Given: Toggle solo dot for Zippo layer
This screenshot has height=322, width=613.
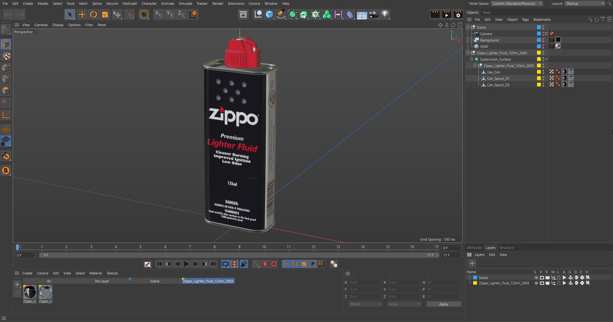Looking at the screenshot, I should pos(536,283).
